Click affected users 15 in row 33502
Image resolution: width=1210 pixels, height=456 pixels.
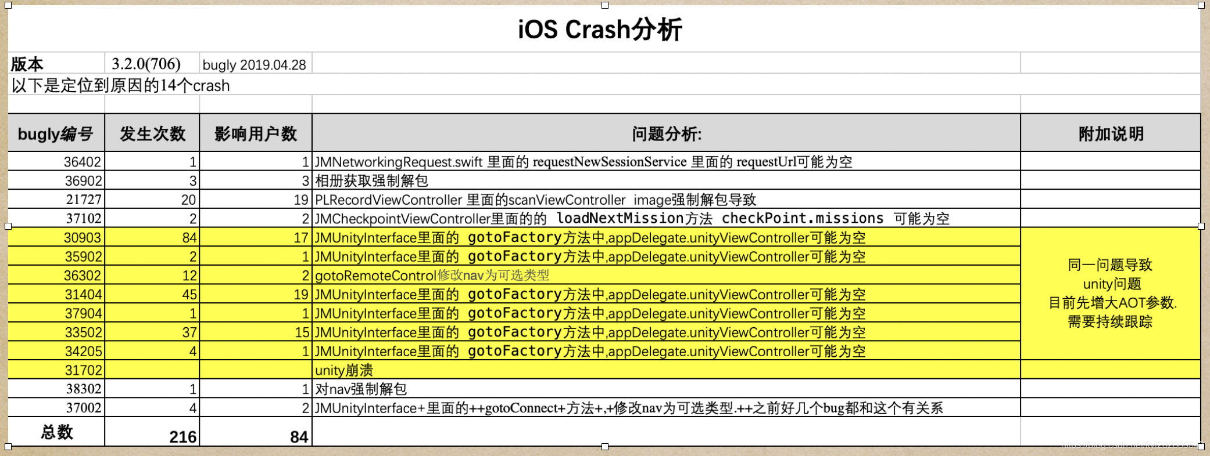256,332
